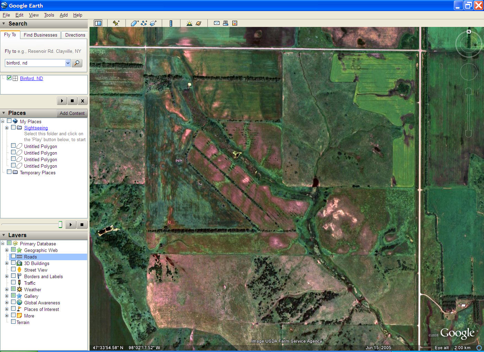Expand the Geographic Web layer node

[x=7, y=250]
